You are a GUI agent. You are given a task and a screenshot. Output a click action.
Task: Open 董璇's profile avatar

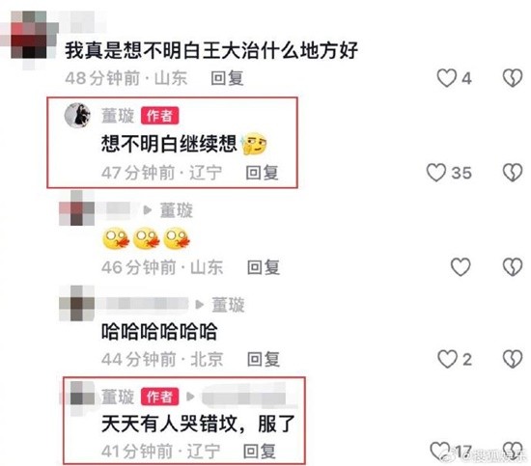coord(77,116)
